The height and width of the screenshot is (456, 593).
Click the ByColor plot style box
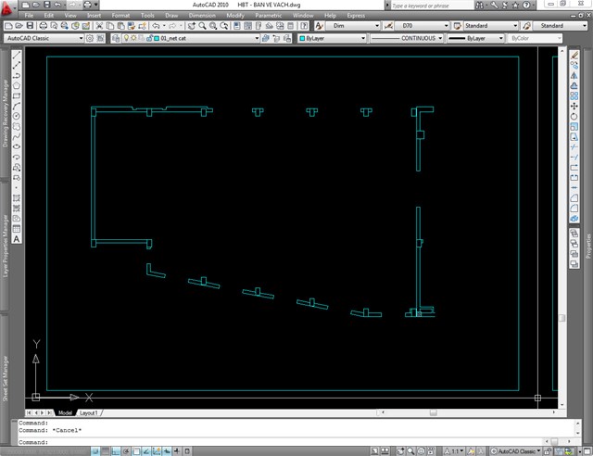[x=535, y=38]
